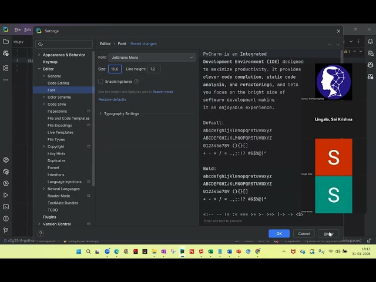
Task: Expand the Code Style node
Action: 43,105
